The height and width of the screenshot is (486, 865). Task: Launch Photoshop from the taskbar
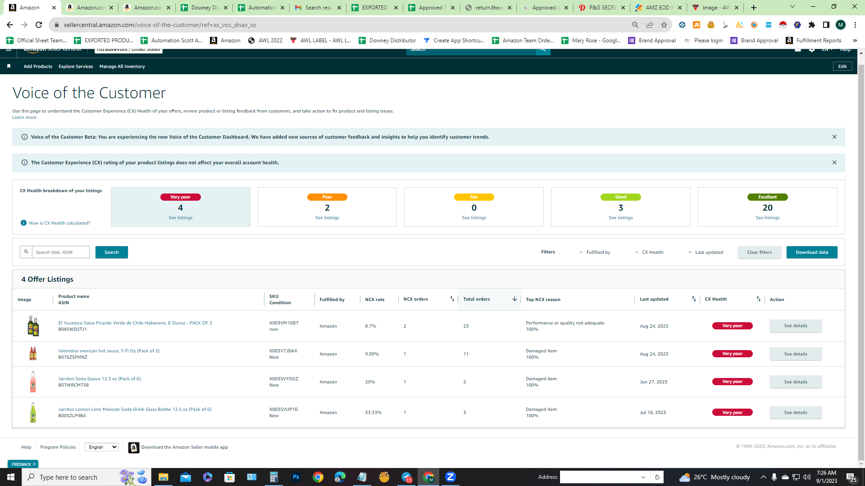(296, 477)
